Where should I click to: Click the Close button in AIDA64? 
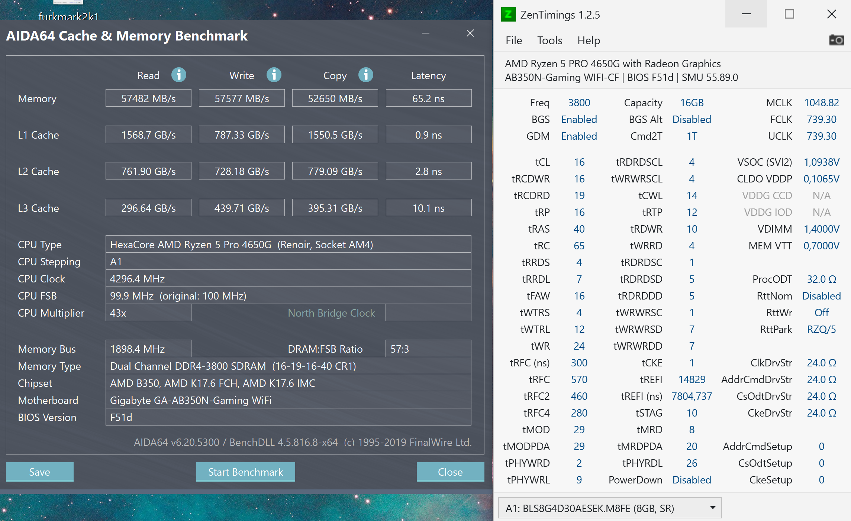450,472
